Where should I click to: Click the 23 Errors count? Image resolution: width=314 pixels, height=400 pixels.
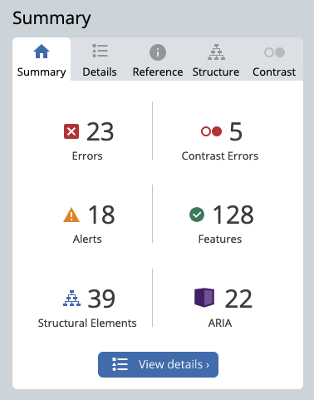pyautogui.click(x=101, y=131)
